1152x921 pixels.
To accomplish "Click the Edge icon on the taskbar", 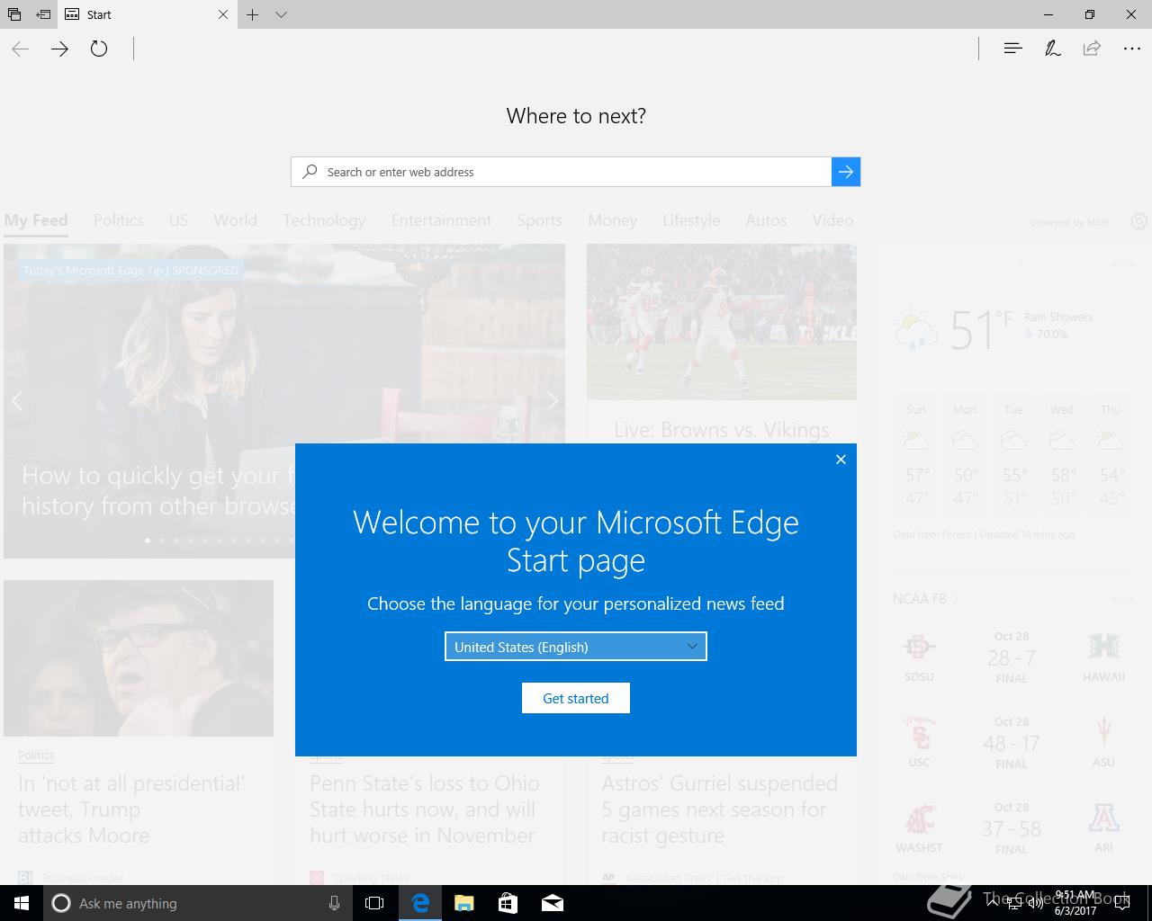I will [x=419, y=903].
